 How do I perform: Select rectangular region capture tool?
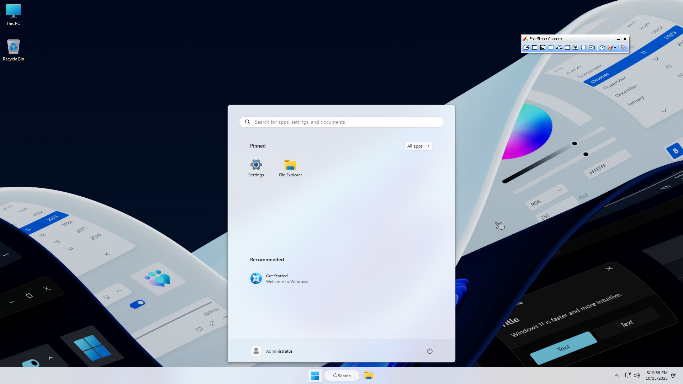[551, 47]
